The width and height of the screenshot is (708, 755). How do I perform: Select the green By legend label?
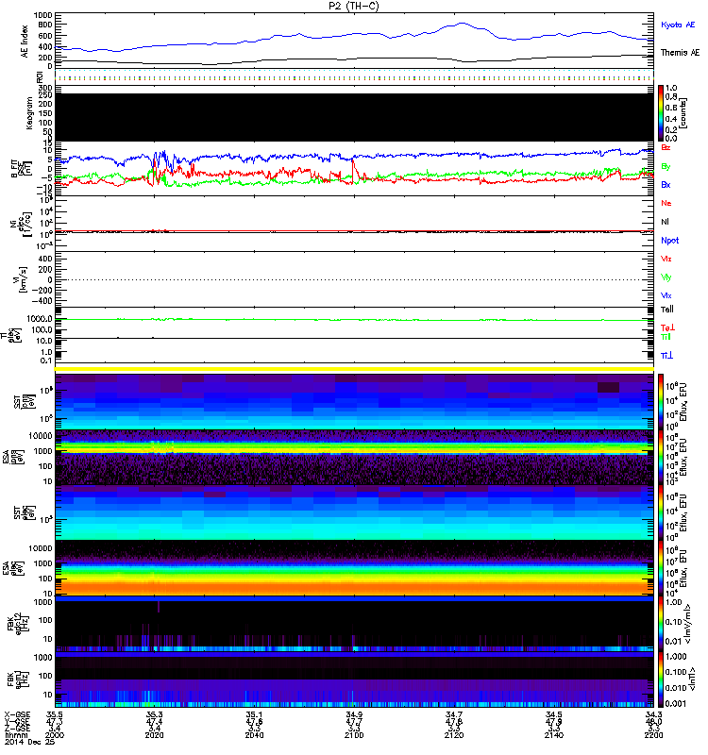[666, 167]
